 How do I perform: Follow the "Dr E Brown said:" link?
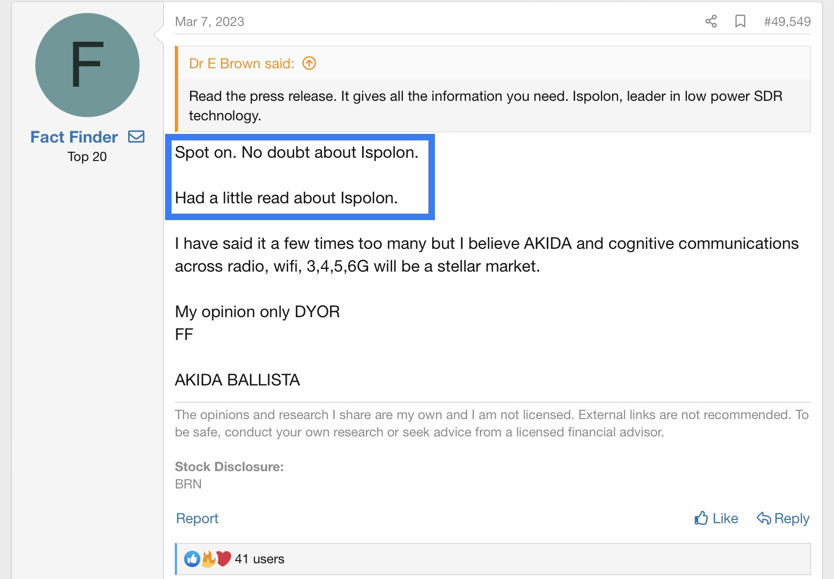click(x=242, y=63)
